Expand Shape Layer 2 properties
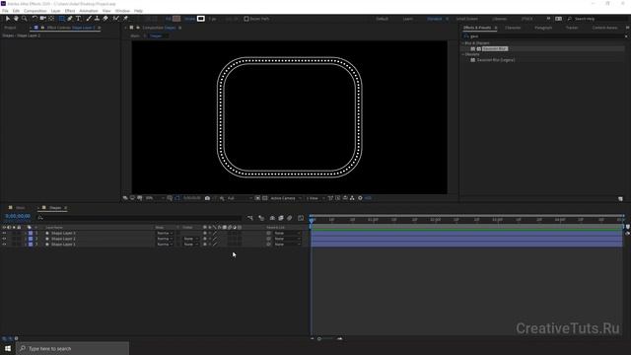Image resolution: width=631 pixels, height=355 pixels. coord(26,239)
